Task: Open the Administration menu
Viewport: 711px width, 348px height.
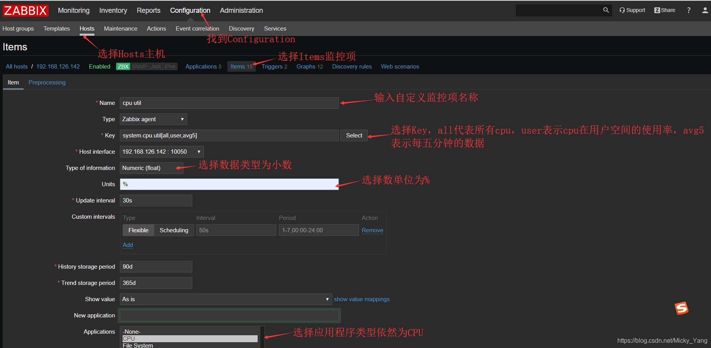Action: pos(241,10)
